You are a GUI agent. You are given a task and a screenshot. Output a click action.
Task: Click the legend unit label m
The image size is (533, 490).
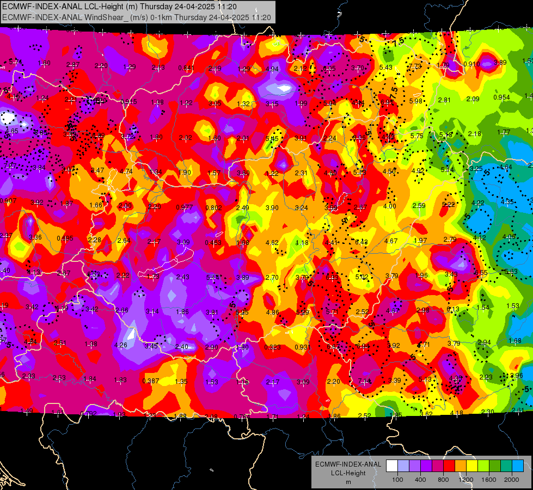click(348, 482)
